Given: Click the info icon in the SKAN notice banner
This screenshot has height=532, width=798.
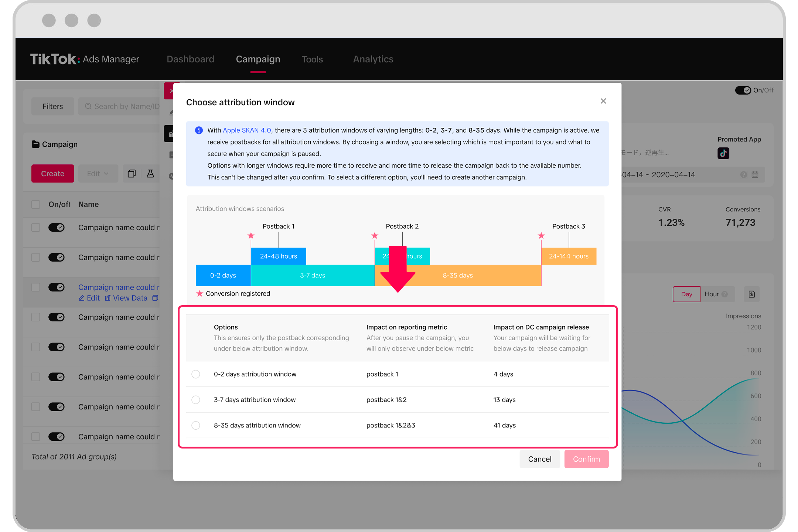Looking at the screenshot, I should point(199,130).
